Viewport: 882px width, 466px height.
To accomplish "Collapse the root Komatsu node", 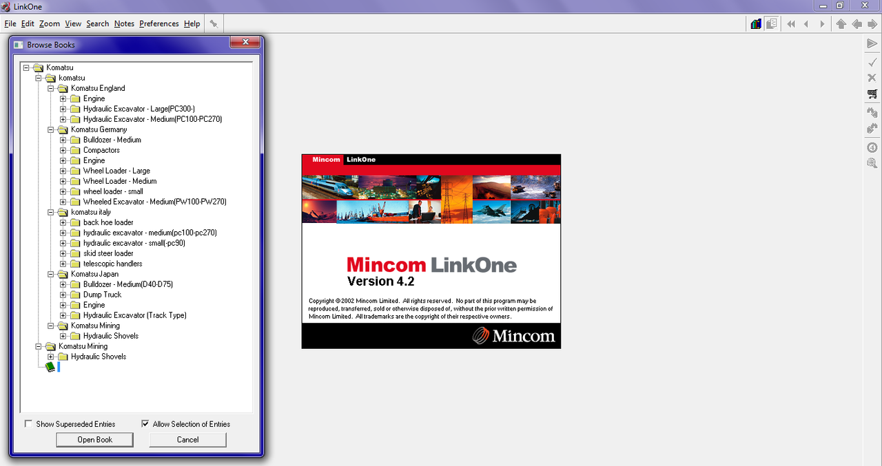I will [x=25, y=67].
